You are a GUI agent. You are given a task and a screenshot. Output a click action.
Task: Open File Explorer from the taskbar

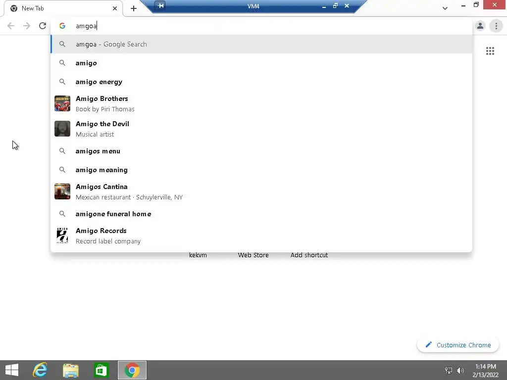[70, 370]
